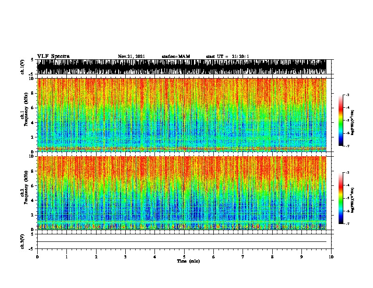
Task: Click the "4" kHz tick of ch.1 spectrogram
Action: [x=33, y=123]
